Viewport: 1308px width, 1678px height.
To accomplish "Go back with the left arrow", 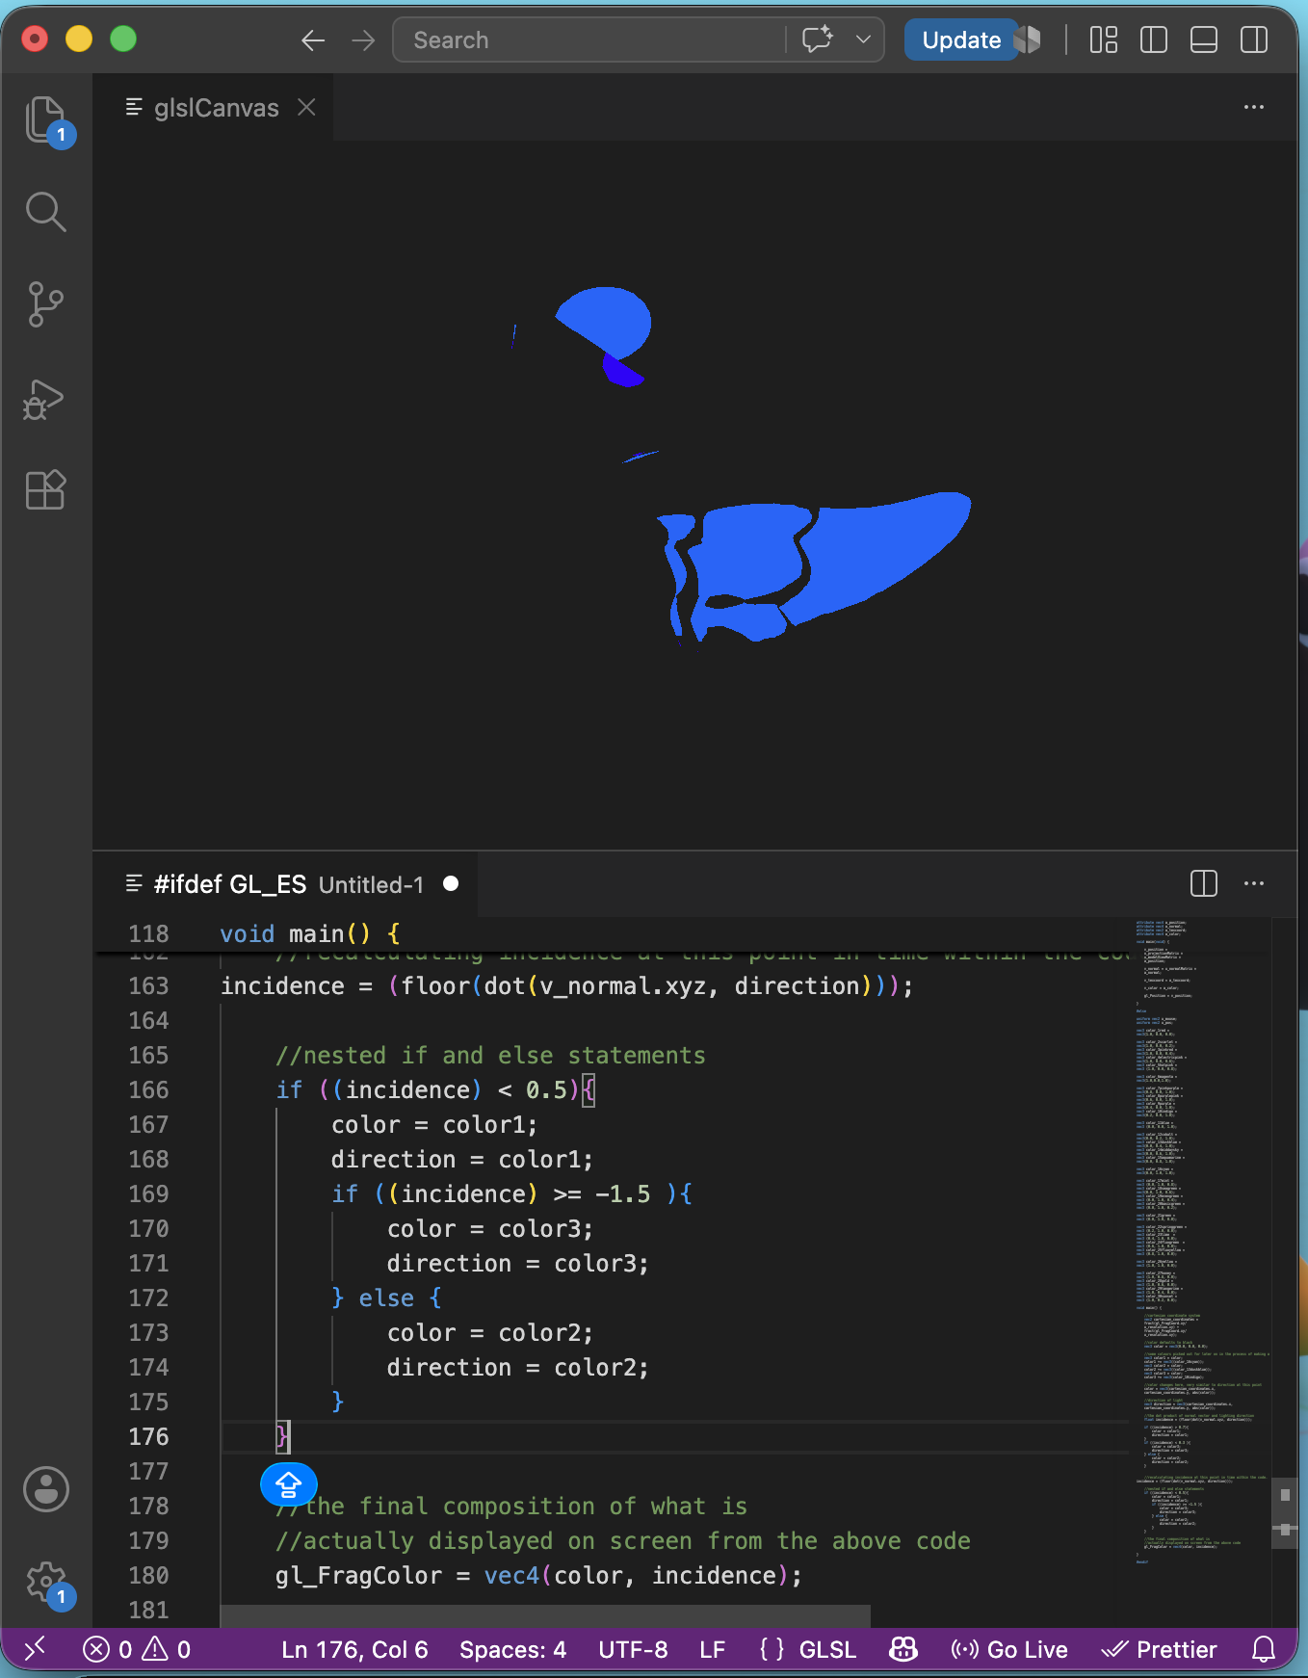I will [x=313, y=40].
